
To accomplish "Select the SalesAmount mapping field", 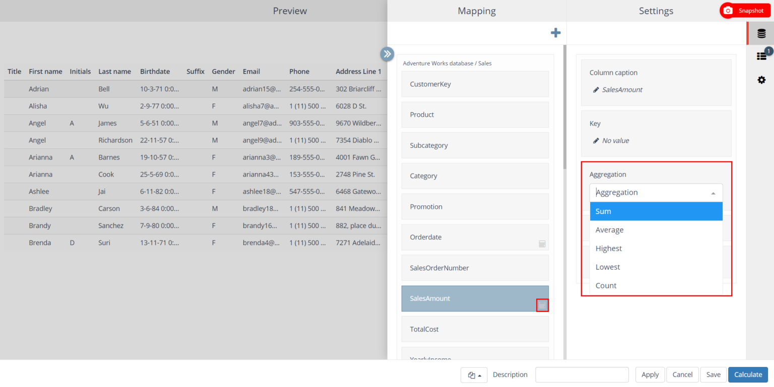I will [475, 299].
